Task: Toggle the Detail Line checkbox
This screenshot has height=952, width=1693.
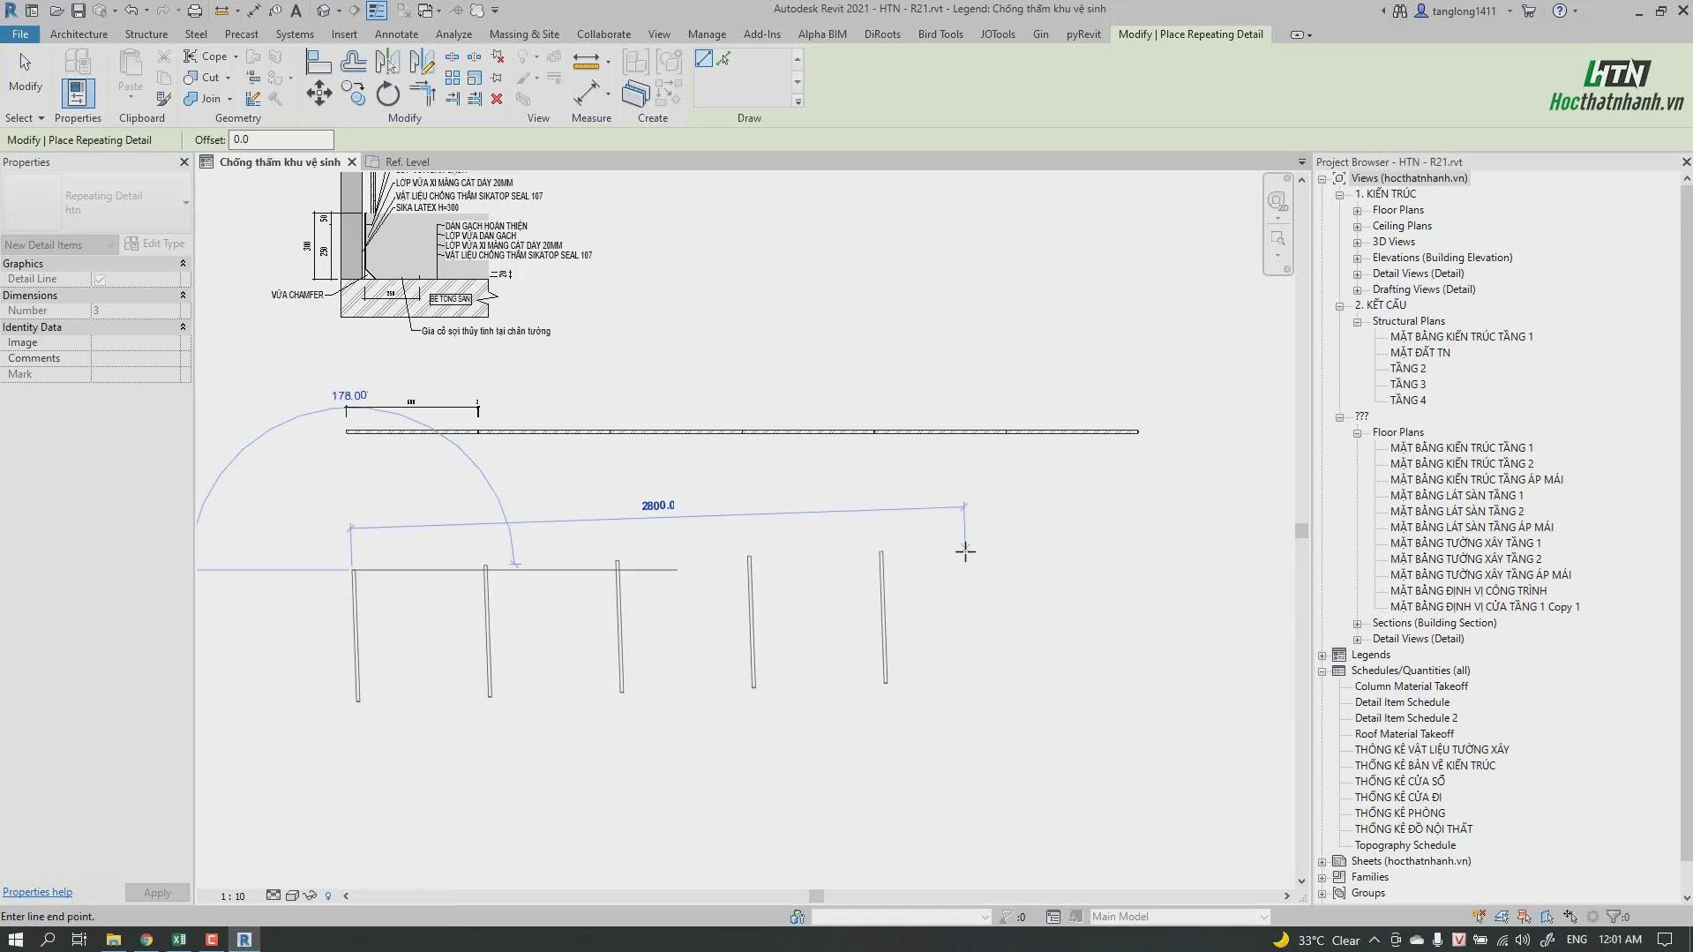Action: [100, 280]
